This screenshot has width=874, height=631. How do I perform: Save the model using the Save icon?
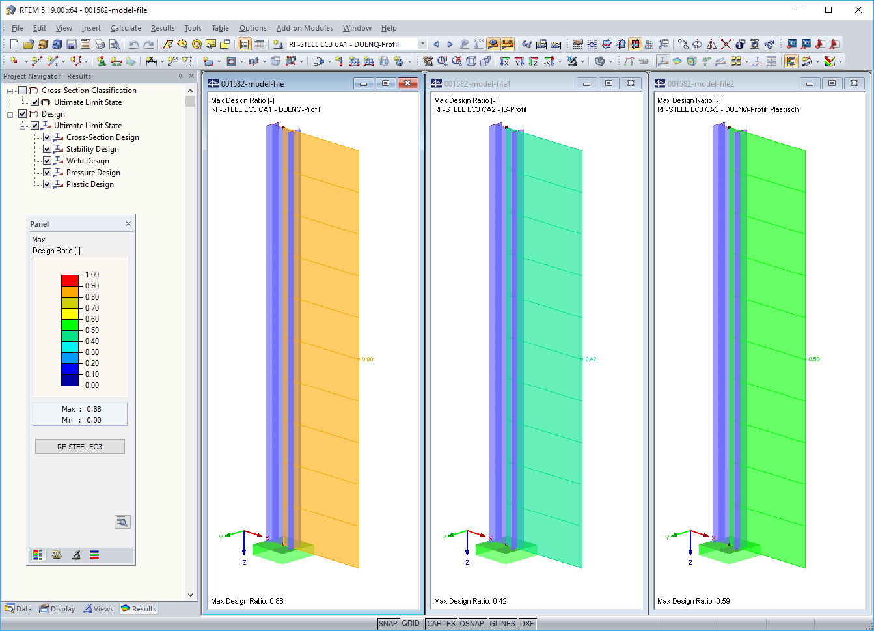(x=72, y=44)
